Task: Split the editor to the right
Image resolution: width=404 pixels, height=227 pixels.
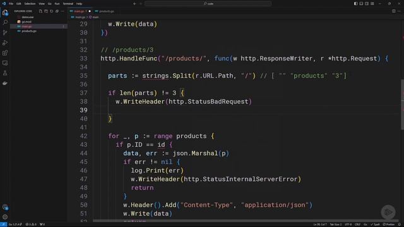Action: pyautogui.click(x=394, y=11)
